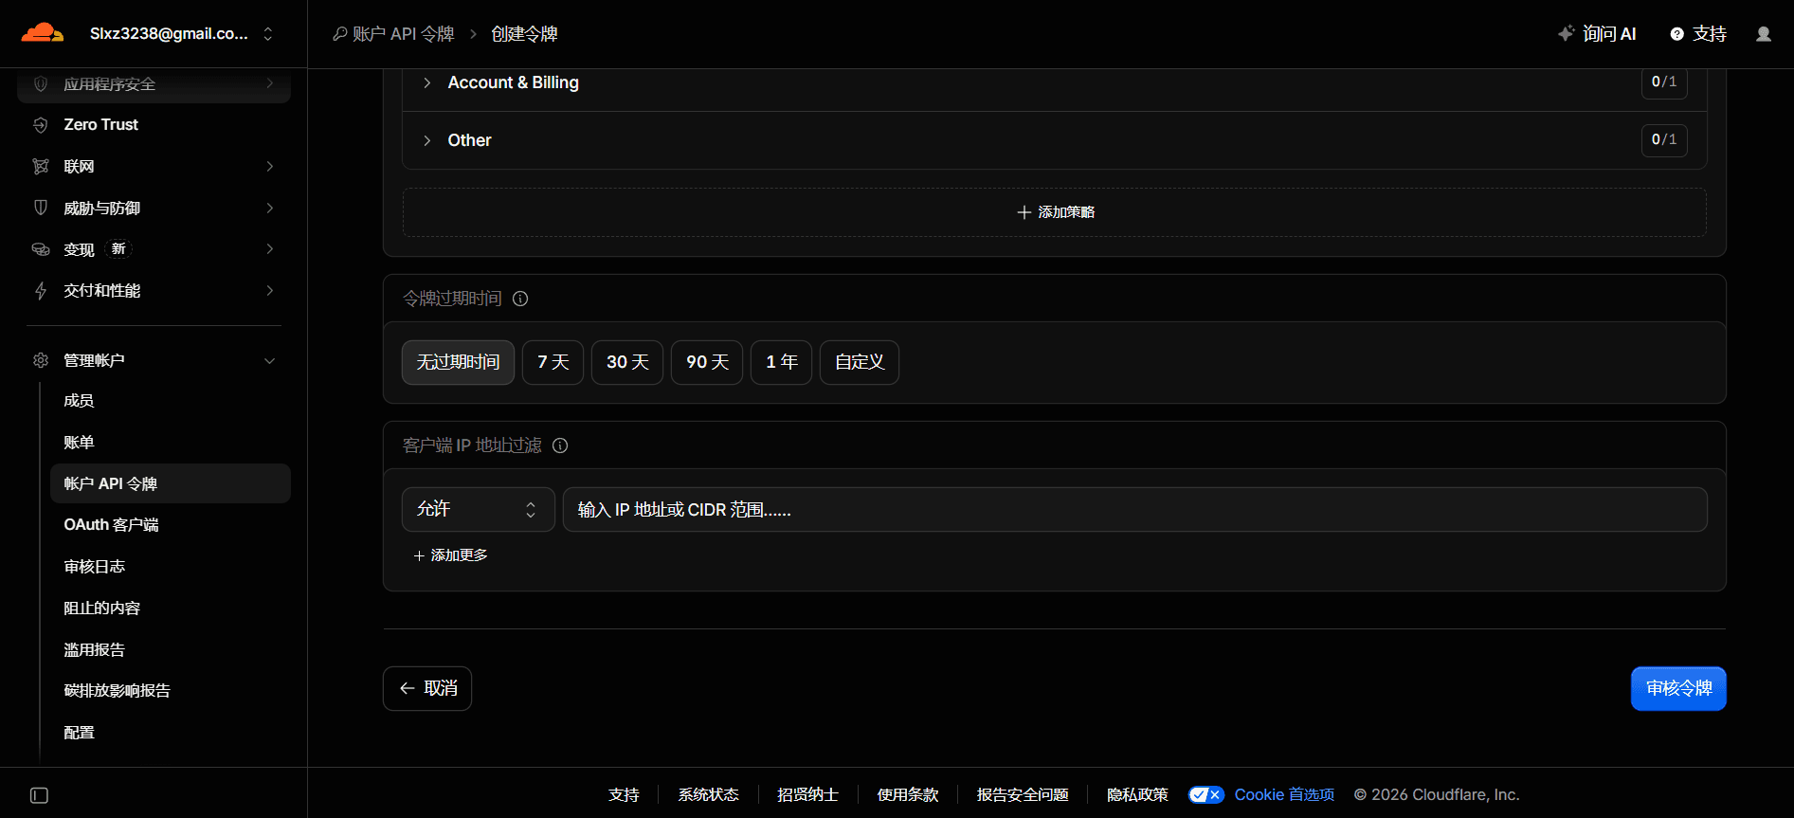Screen dimensions: 1794x818
Task: Click the 支持 help icon in header
Action: pos(1676,34)
